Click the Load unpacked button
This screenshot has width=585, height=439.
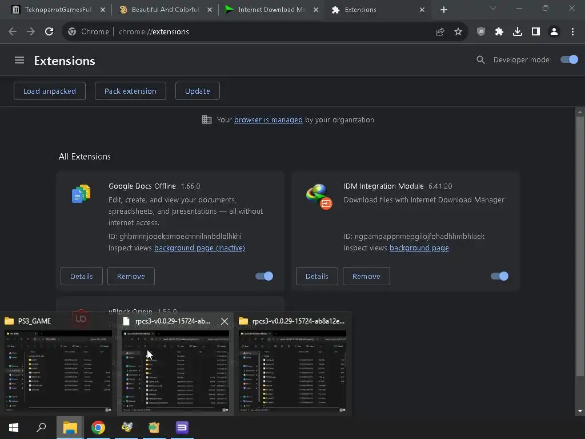click(x=50, y=91)
